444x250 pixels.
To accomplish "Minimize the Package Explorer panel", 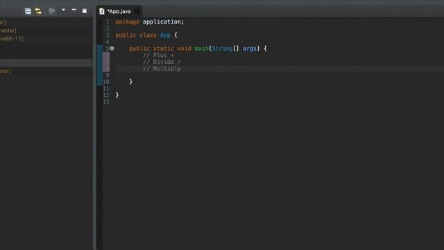I will pos(74,10).
